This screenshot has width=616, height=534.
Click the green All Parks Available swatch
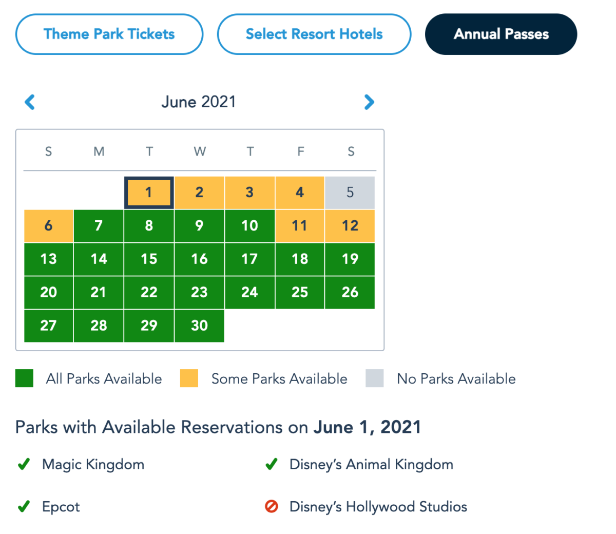tap(25, 378)
